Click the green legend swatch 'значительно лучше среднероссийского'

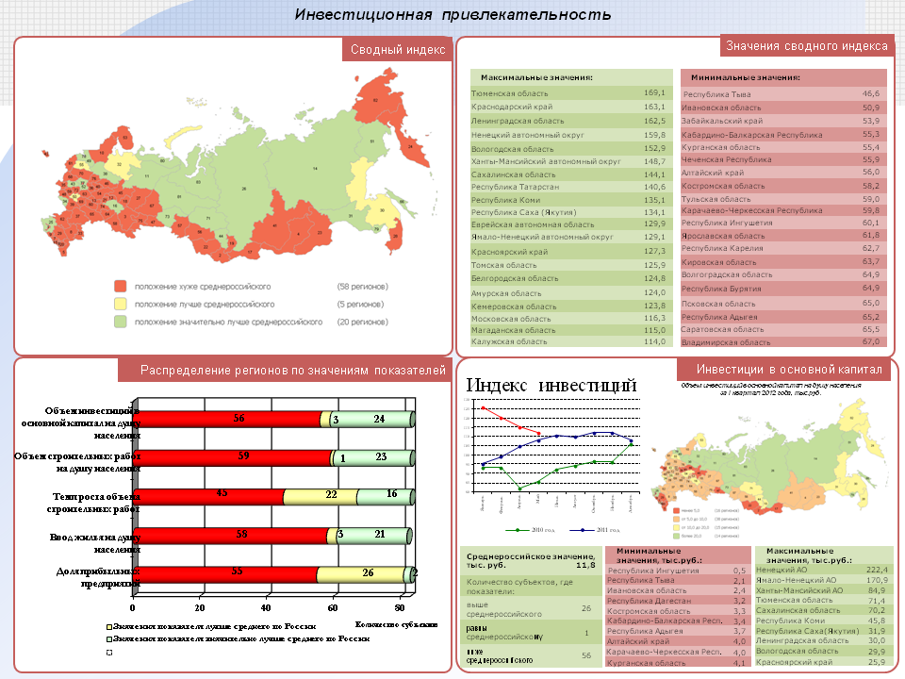[x=120, y=322]
